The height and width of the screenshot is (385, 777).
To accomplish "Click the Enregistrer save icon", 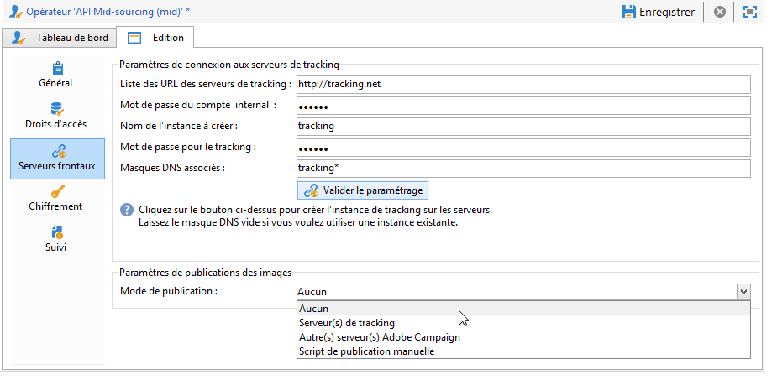I will pyautogui.click(x=629, y=12).
